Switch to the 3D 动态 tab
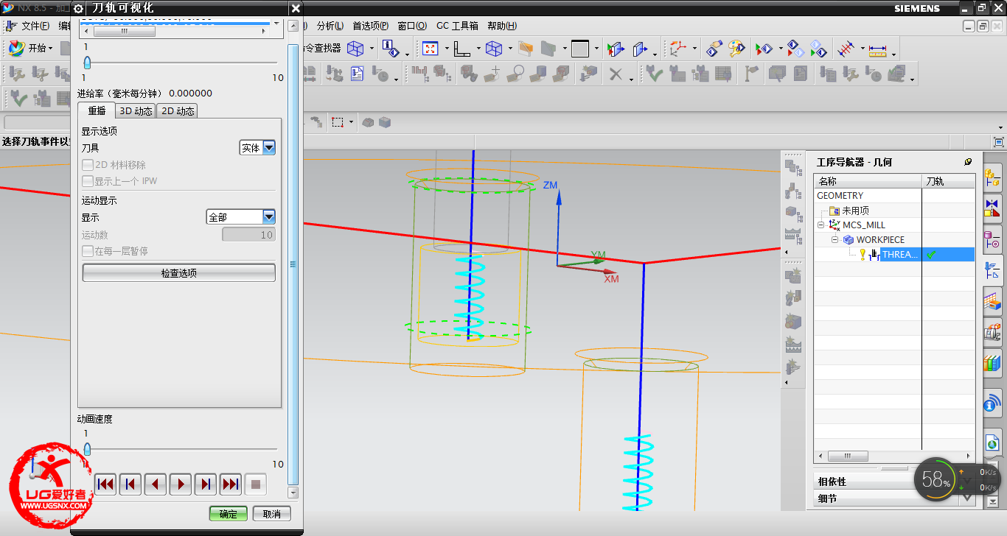This screenshot has height=536, width=1007. [x=136, y=111]
